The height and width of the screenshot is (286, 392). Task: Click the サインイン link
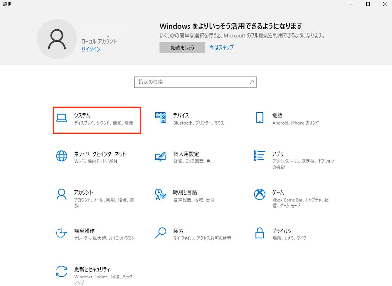tap(91, 49)
